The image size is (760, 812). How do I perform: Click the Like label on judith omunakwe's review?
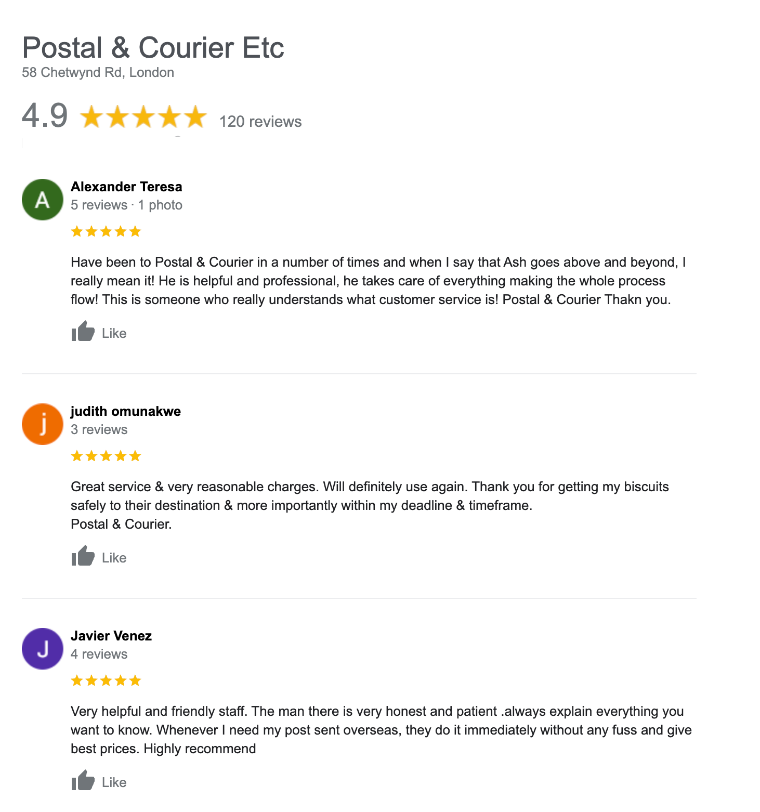tap(114, 557)
